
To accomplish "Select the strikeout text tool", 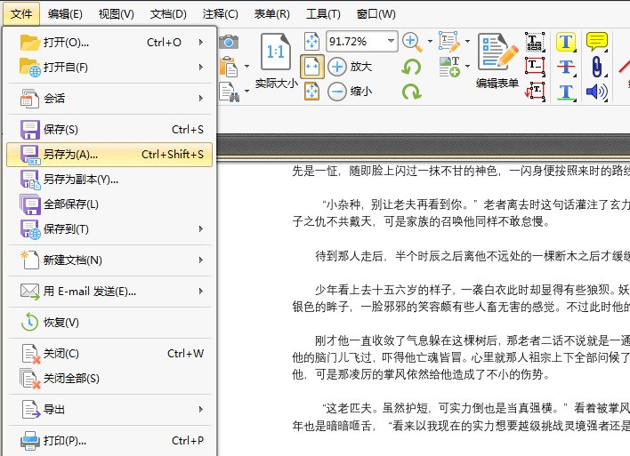I will (x=566, y=67).
